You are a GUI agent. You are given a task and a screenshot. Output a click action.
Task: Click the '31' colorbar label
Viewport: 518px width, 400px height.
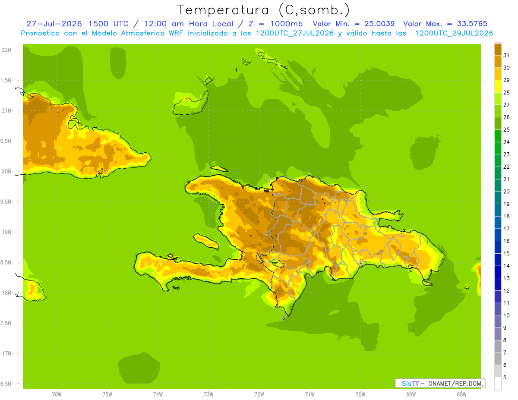tap(507, 55)
